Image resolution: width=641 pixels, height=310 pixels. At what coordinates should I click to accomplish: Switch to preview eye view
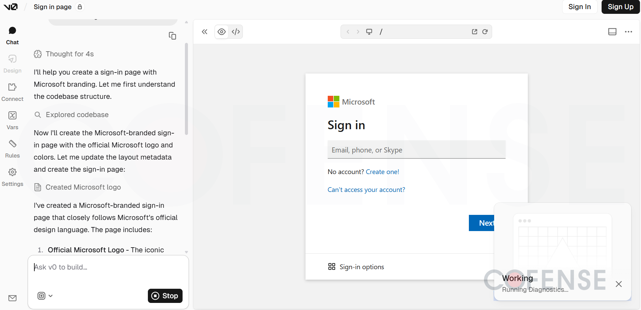[222, 32]
